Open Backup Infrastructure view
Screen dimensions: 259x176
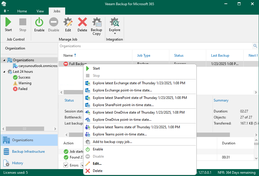[x=29, y=152]
